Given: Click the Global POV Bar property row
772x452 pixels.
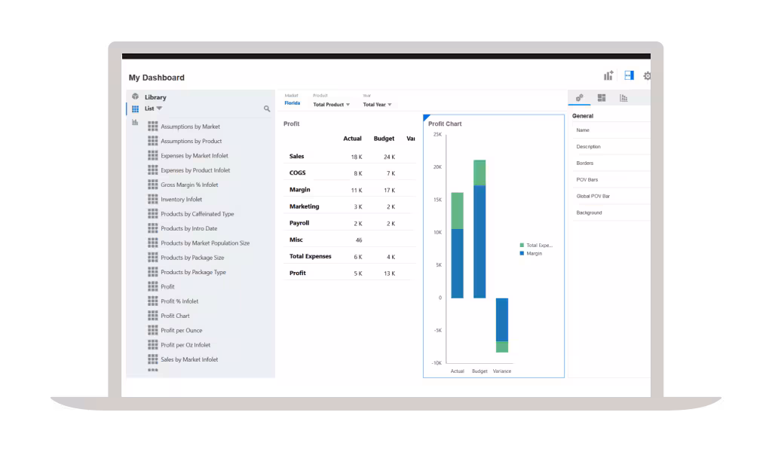Looking at the screenshot, I should click(x=611, y=197).
